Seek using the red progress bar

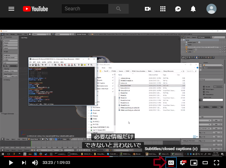tap(56, 156)
